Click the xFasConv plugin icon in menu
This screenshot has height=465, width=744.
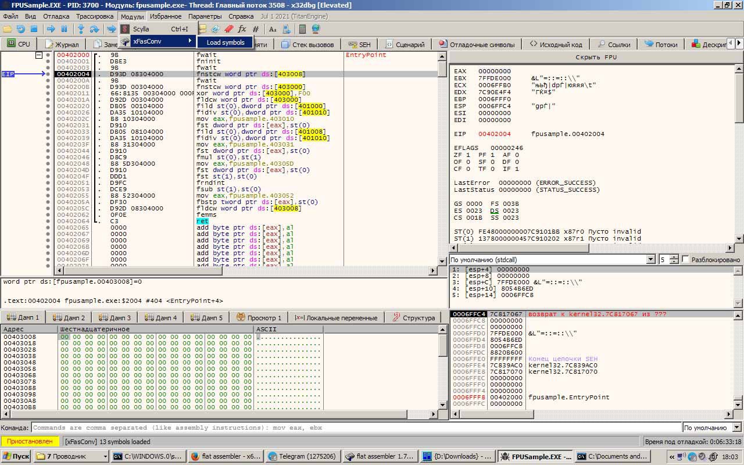click(x=125, y=41)
